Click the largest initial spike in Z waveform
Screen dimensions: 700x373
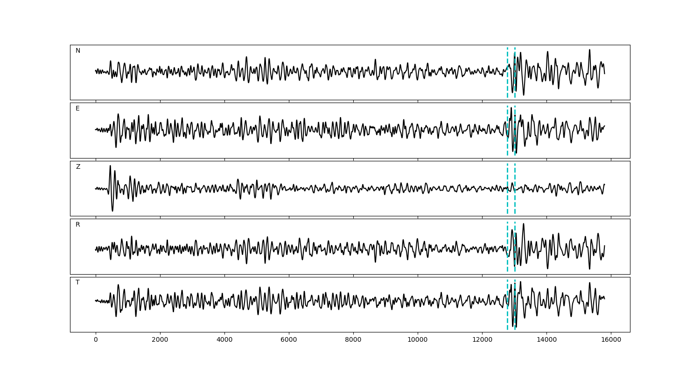(110, 167)
